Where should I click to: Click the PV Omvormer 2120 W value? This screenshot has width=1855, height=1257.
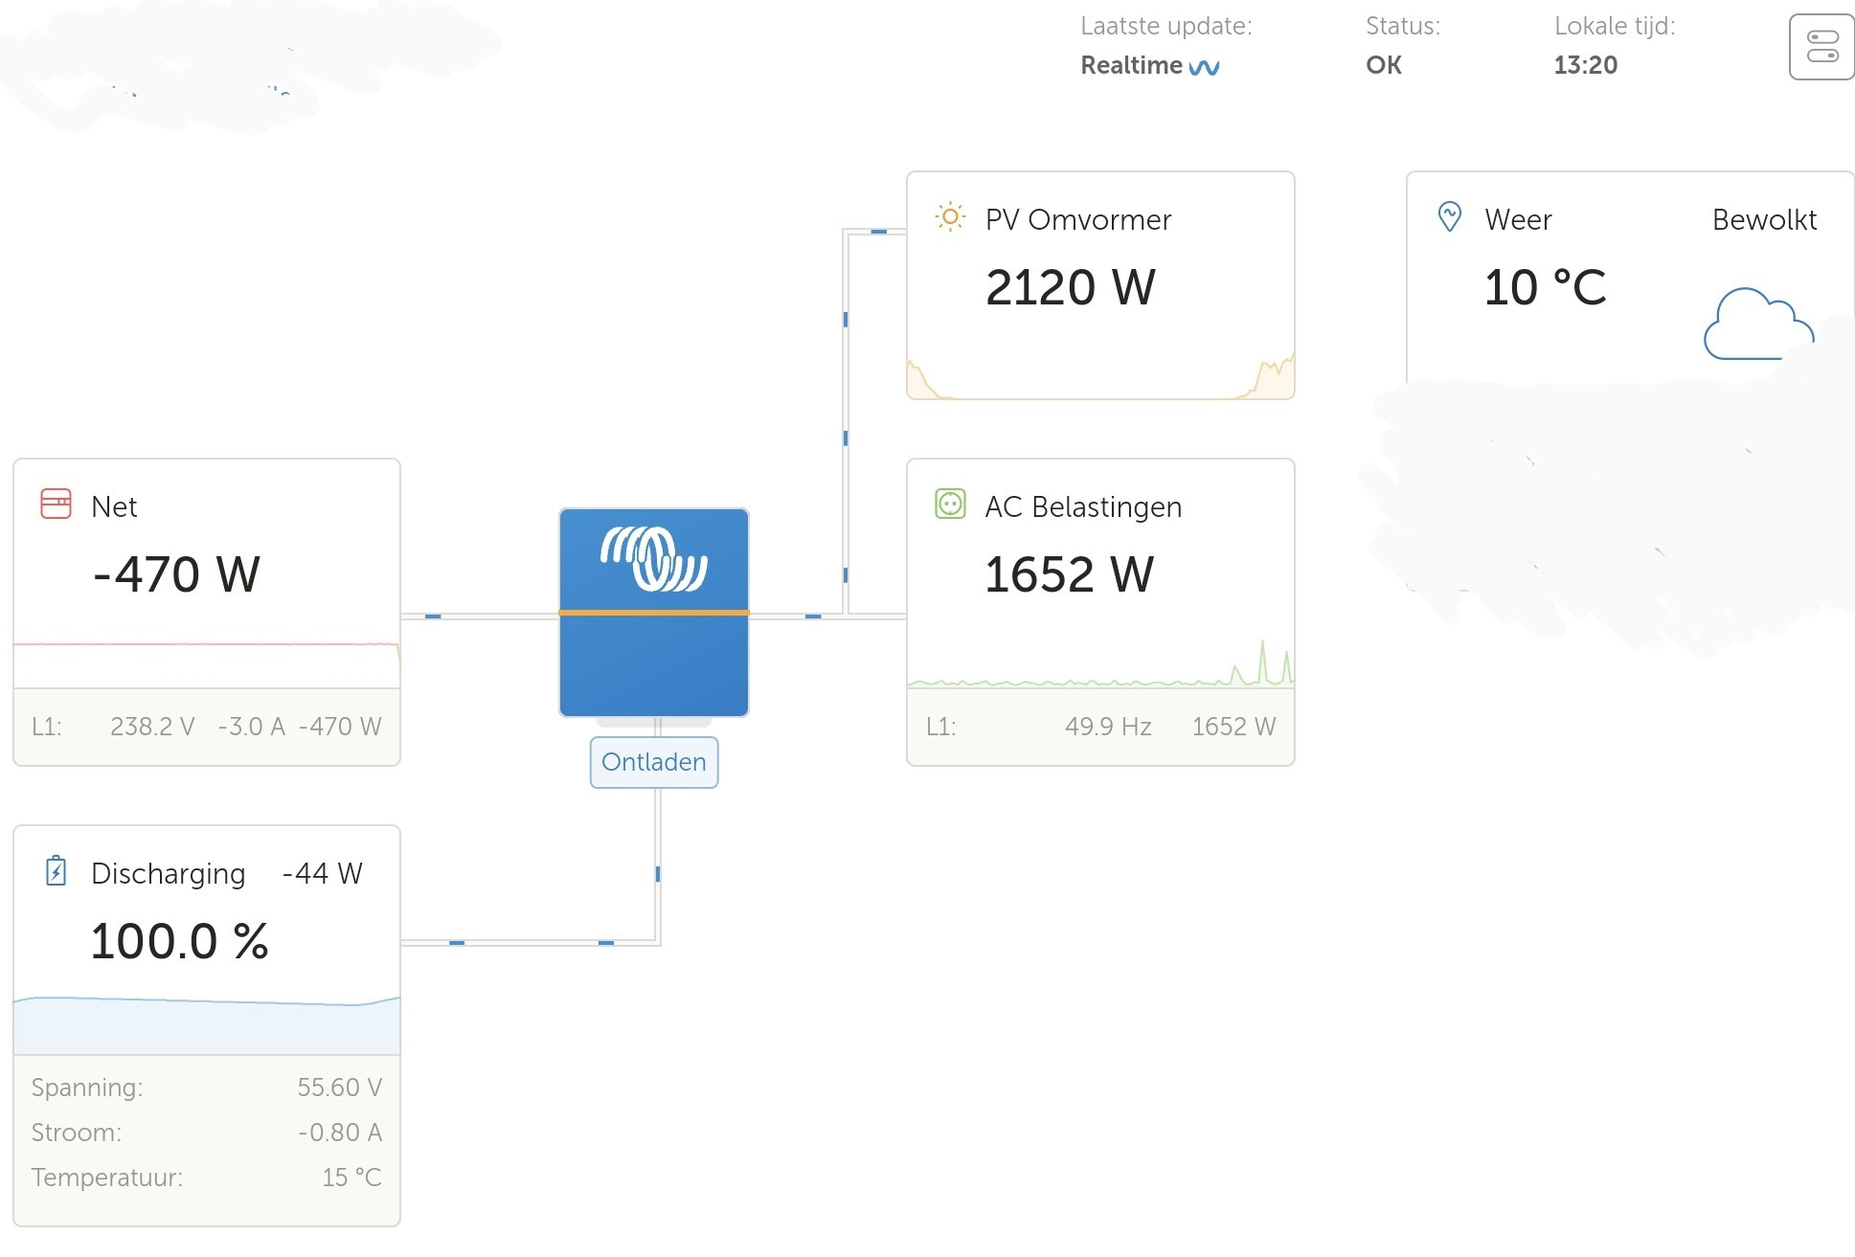pos(1070,287)
